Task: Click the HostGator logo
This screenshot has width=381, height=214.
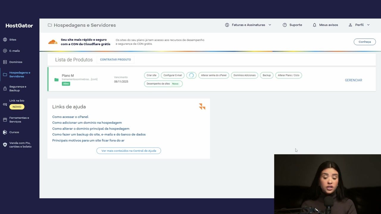Action: pyautogui.click(x=19, y=26)
